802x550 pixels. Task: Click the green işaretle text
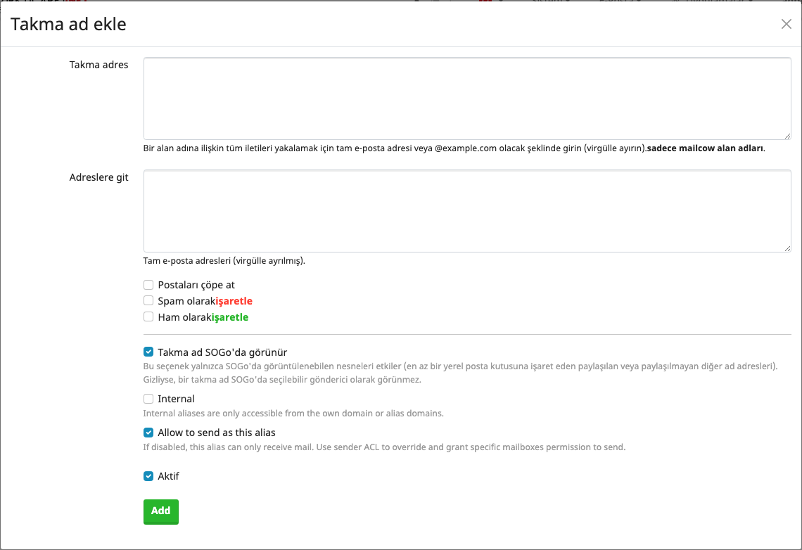coord(229,317)
